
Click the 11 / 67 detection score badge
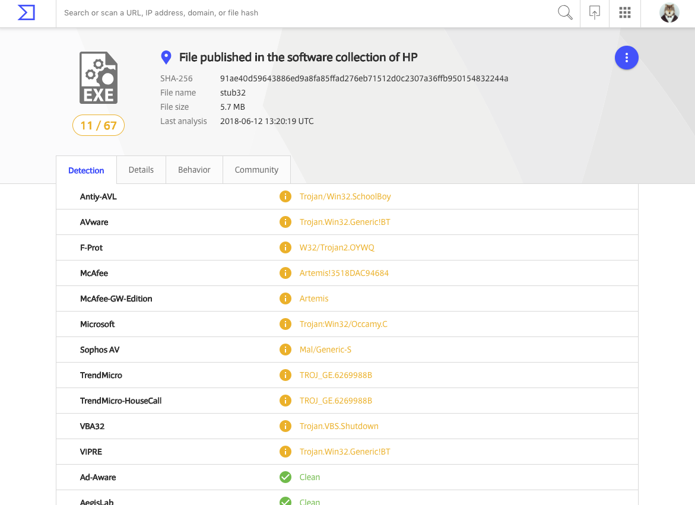point(99,125)
